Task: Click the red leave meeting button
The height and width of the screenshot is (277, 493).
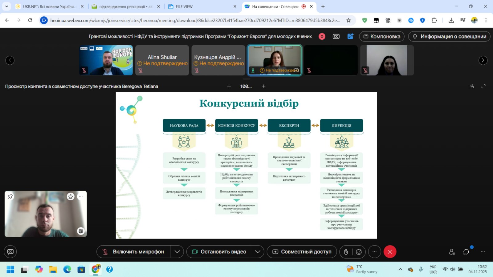Action: click(x=390, y=252)
